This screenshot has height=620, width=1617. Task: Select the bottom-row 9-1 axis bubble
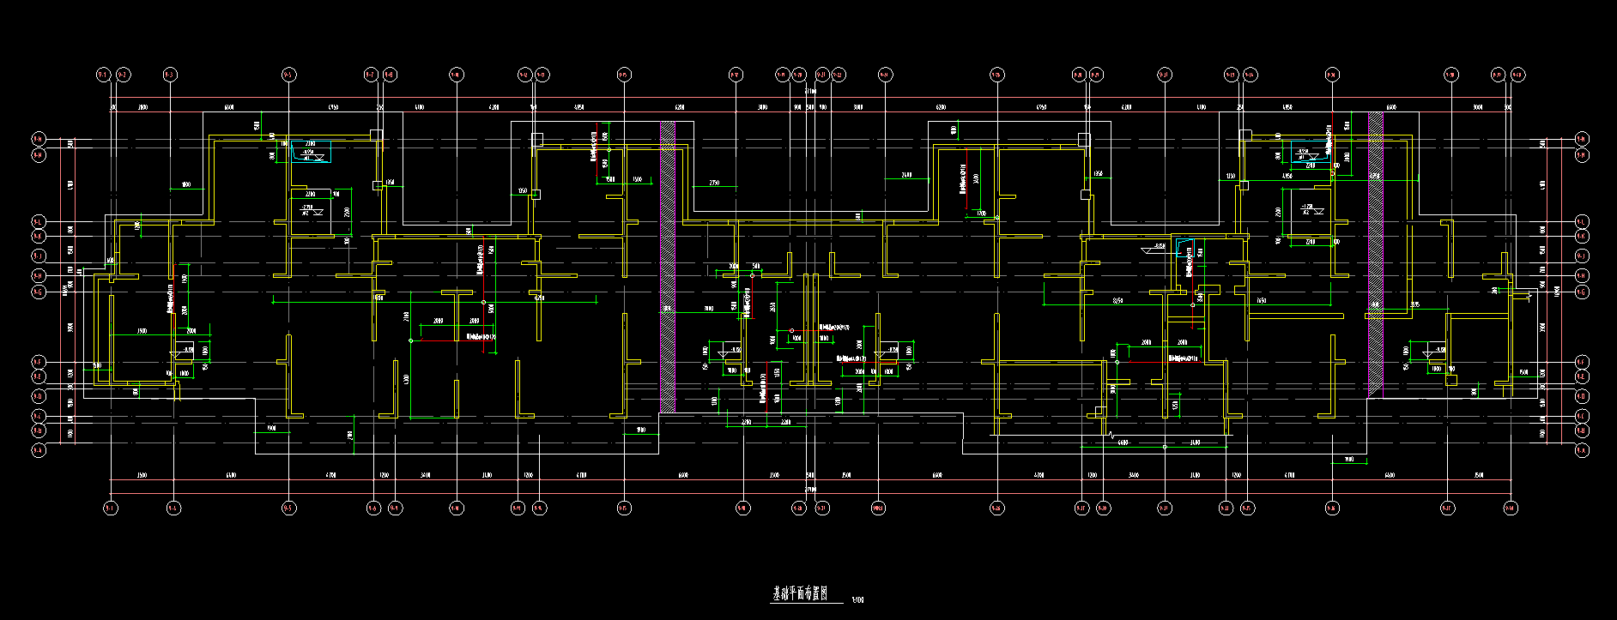point(111,508)
